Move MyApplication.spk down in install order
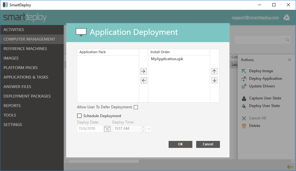The image size is (296, 171). pyautogui.click(x=214, y=80)
